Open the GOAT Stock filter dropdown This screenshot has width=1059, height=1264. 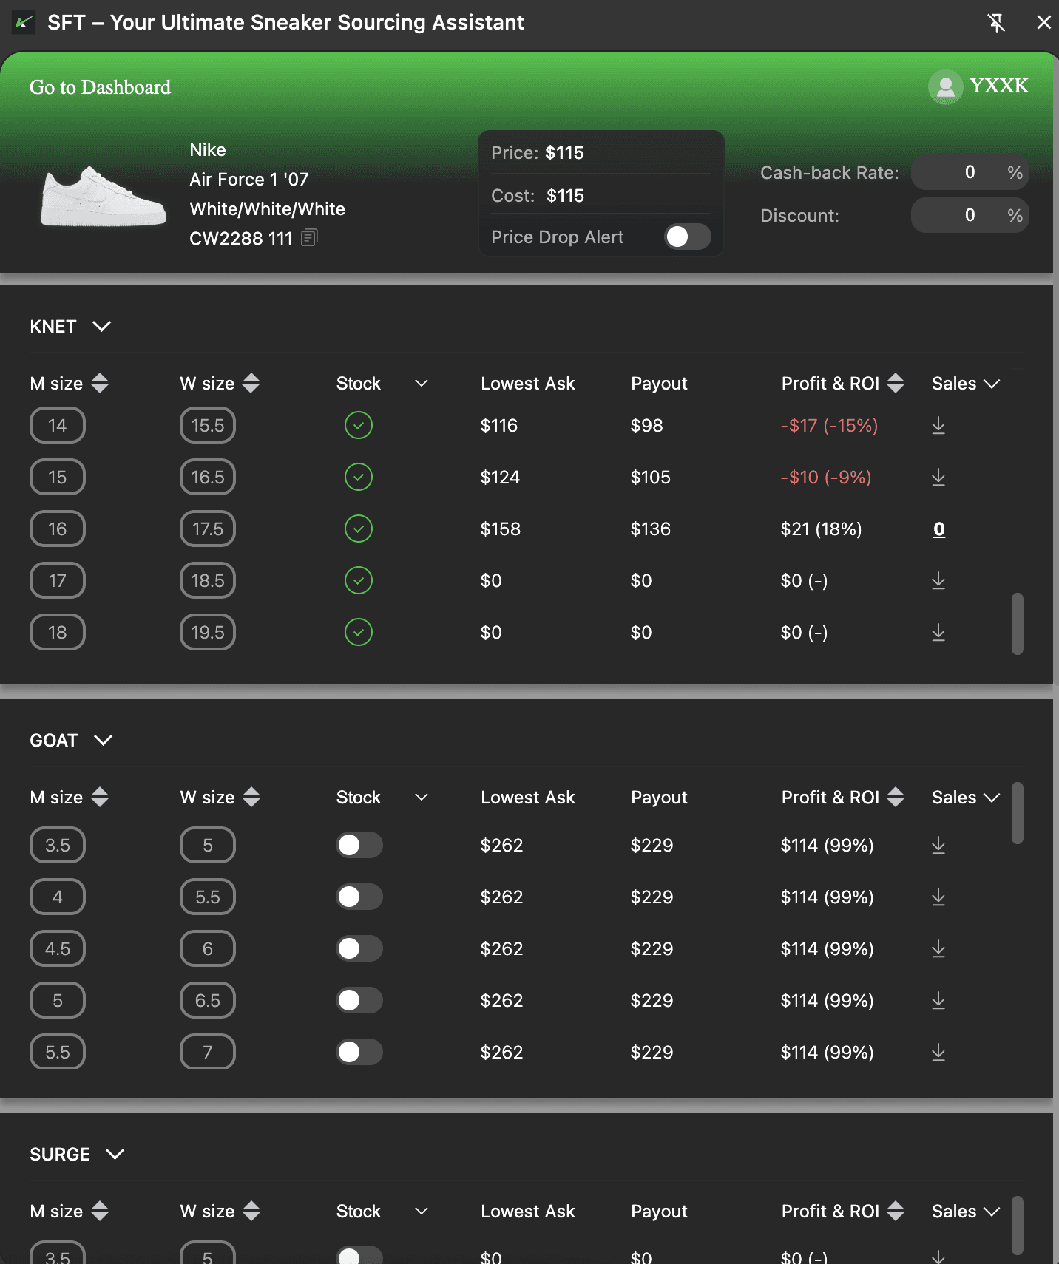coord(422,797)
